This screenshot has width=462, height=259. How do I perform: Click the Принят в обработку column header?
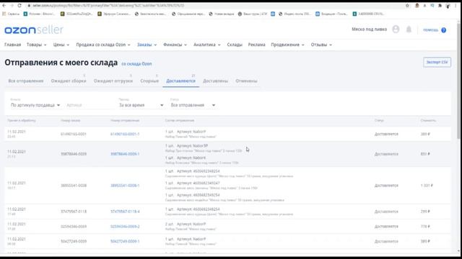[x=22, y=120]
